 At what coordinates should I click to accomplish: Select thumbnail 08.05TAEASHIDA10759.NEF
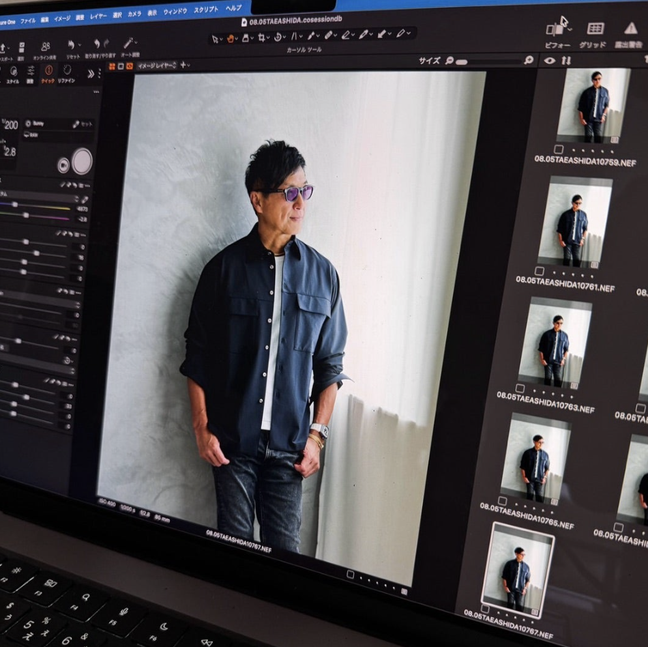coord(593,106)
